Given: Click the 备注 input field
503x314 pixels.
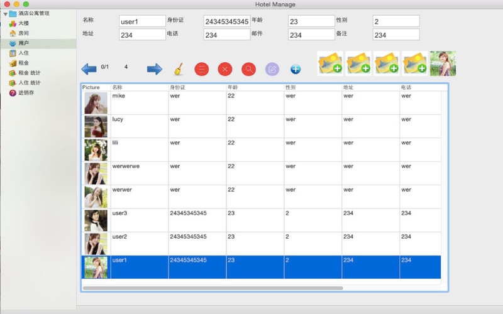Looking at the screenshot, I should click(395, 35).
